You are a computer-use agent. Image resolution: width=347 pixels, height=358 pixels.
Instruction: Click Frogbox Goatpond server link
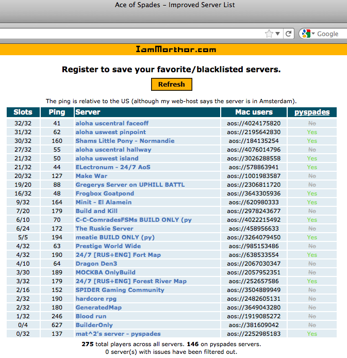point(105,193)
